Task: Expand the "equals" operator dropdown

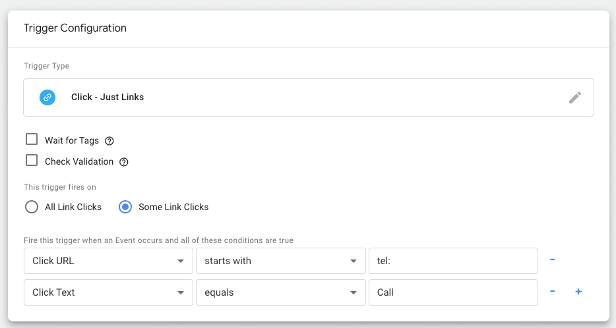Action: click(280, 292)
